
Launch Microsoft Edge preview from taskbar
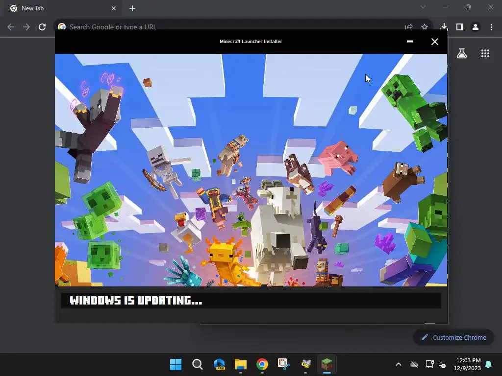pyautogui.click(x=219, y=364)
